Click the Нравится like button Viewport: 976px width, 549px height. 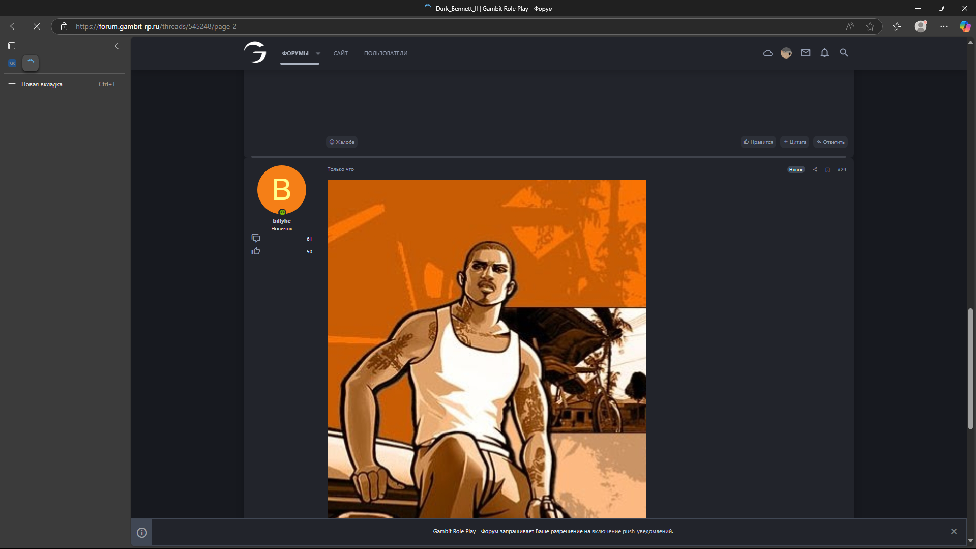(x=758, y=142)
